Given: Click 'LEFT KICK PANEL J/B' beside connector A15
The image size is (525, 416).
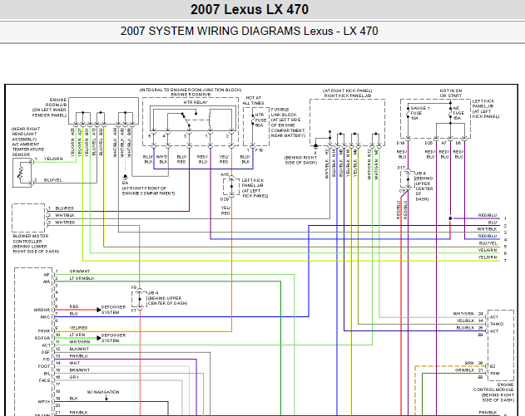Looking at the screenshot, I should [253, 183].
